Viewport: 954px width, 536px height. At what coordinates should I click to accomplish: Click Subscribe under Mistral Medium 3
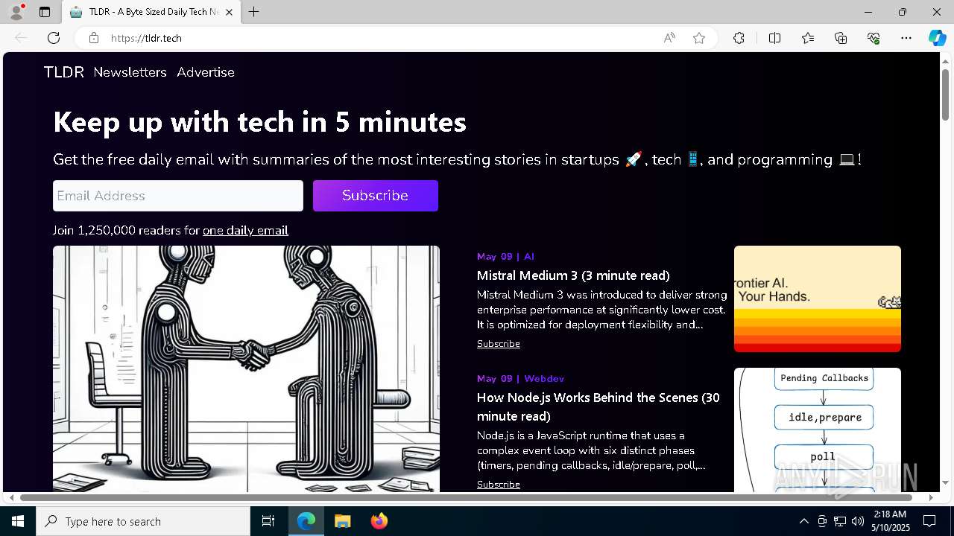499,344
